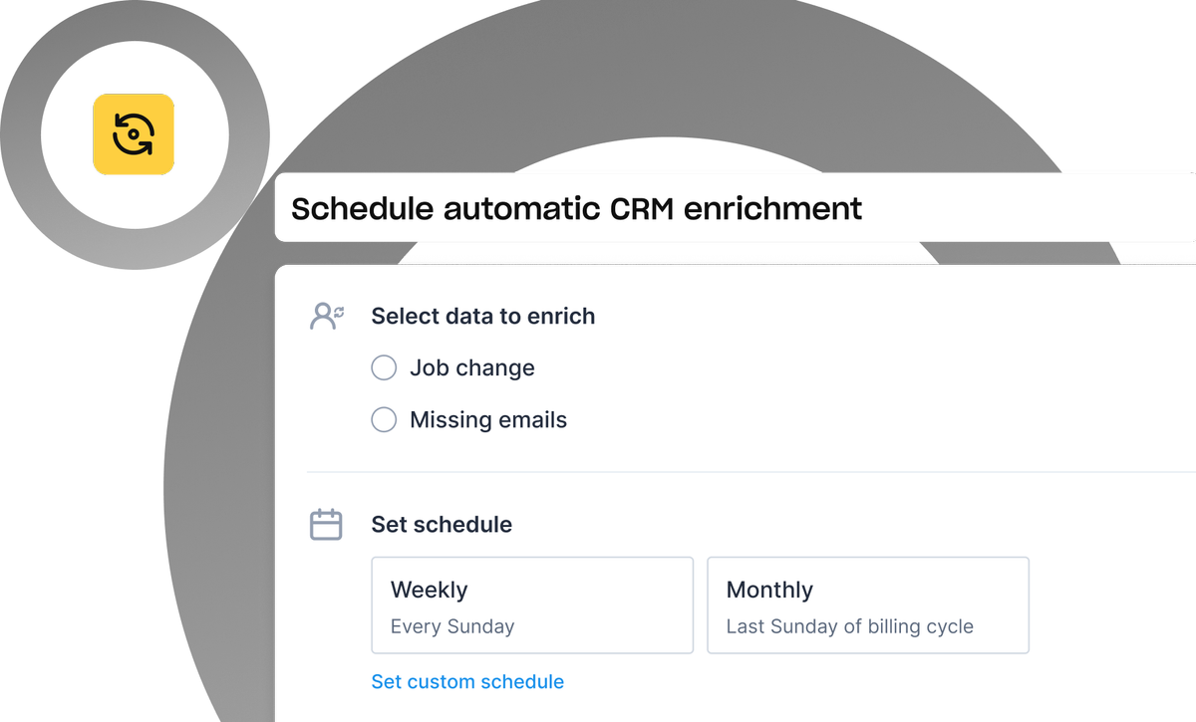Click the Every Sunday subtitle text
Viewport: 1196px width, 722px height.
pos(452,627)
